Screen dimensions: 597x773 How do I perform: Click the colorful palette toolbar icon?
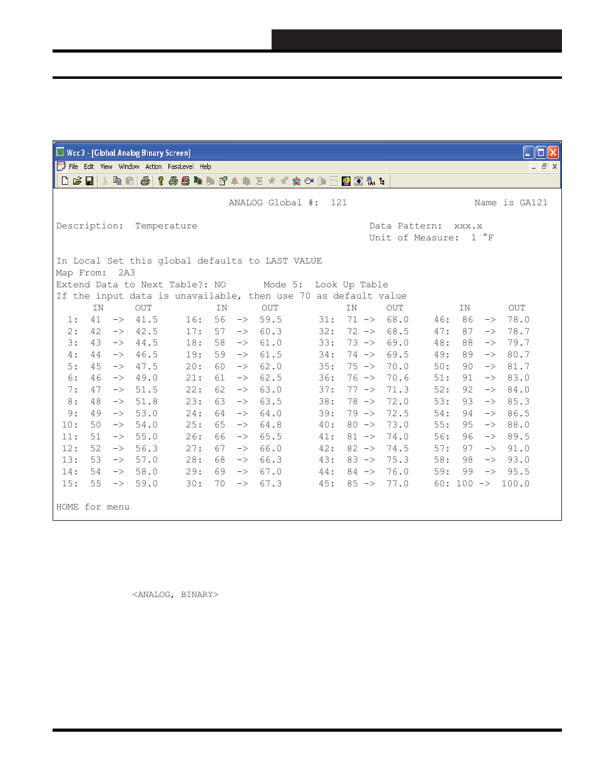pyautogui.click(x=346, y=181)
